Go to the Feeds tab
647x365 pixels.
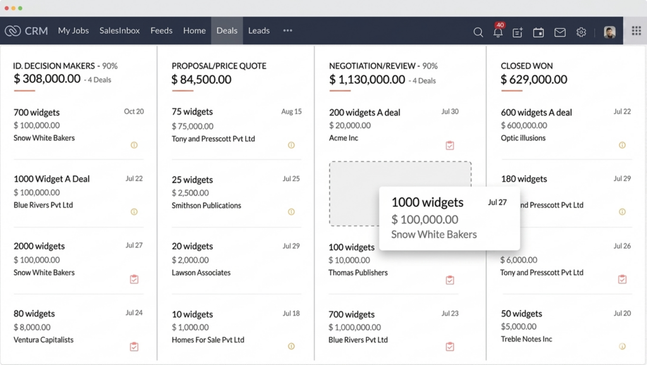pos(161,30)
